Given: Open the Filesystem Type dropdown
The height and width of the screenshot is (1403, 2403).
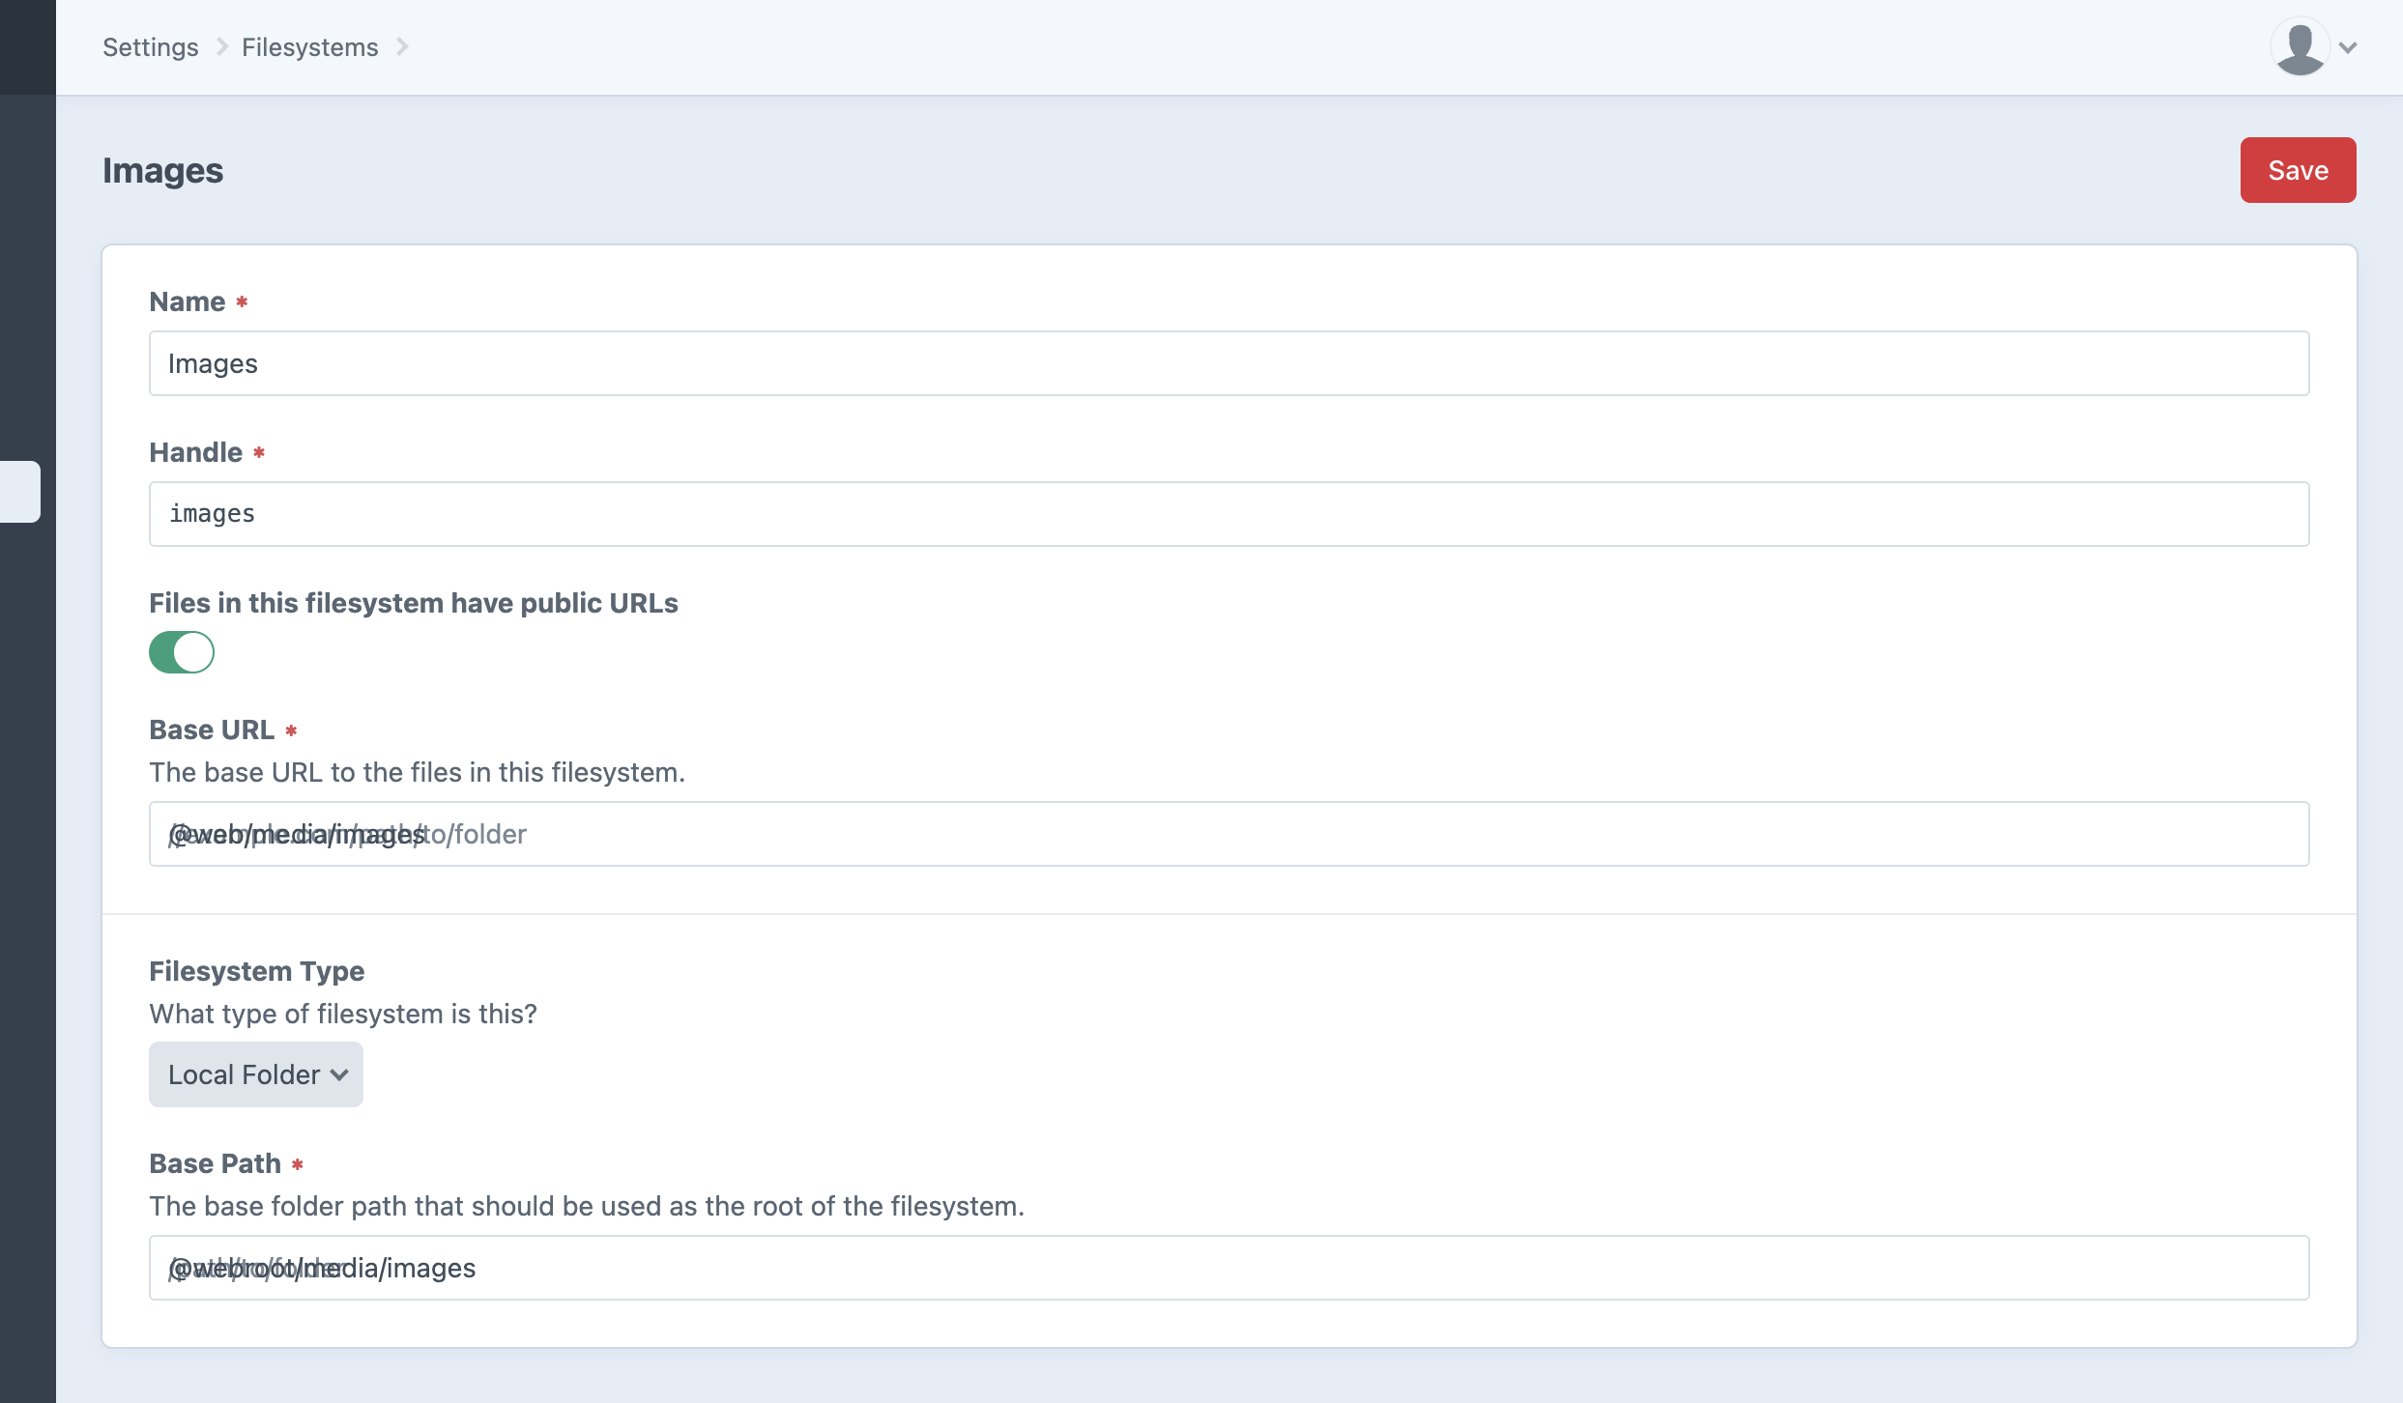Looking at the screenshot, I should click(x=254, y=1074).
